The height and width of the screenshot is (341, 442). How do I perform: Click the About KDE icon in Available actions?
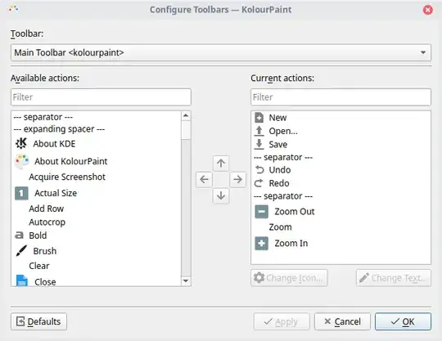(x=21, y=143)
